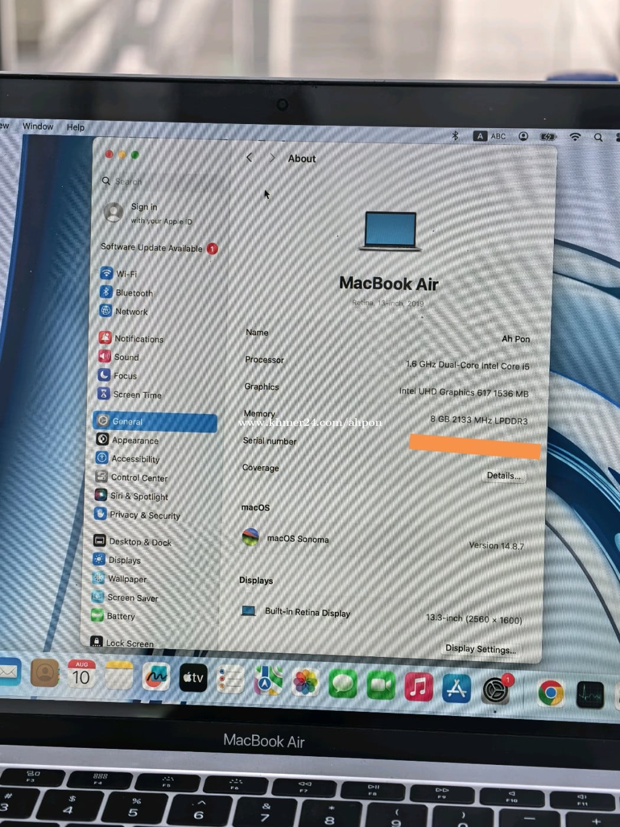Open Messages from the Dock

click(343, 685)
